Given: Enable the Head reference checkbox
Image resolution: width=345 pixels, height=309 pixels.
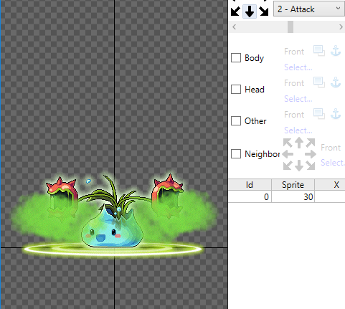Looking at the screenshot, I should 236,90.
